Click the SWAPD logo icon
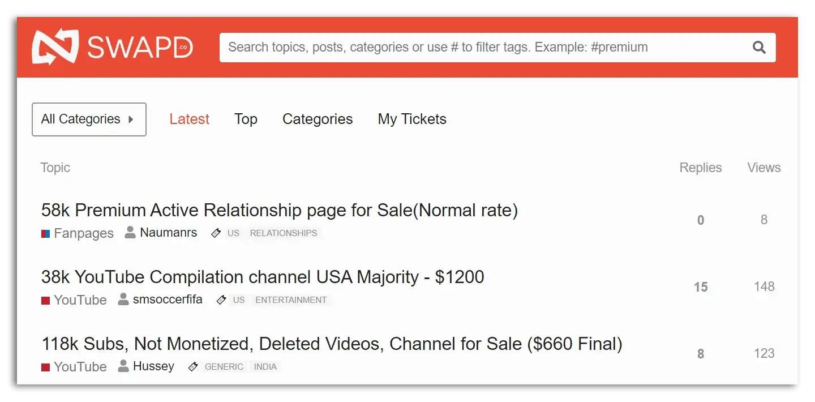 (x=54, y=47)
